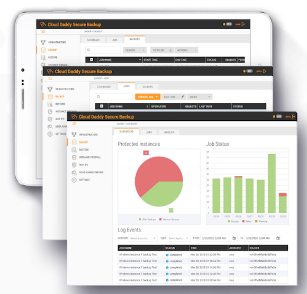
Task: Open Infrastructure icon in front dashboard sidebar
Action: [x=74, y=135]
